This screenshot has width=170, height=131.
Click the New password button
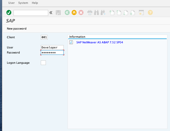point(17,29)
